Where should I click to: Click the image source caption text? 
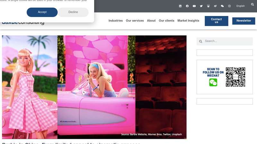(151, 134)
